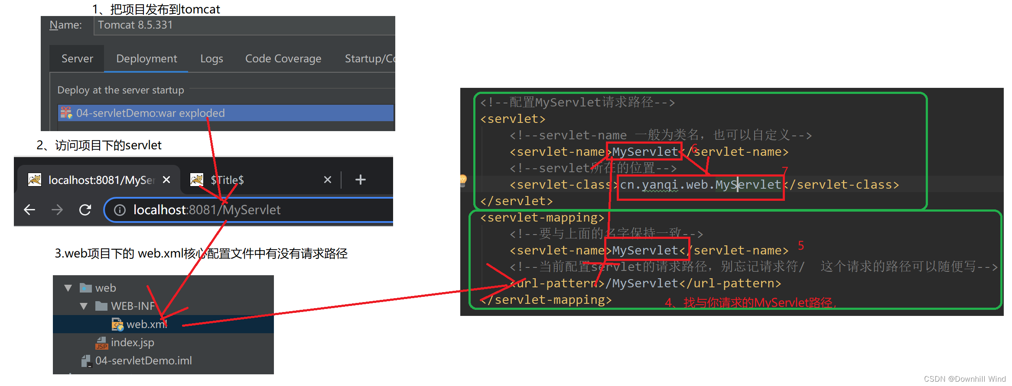Click the Tomcat Name input field

pyautogui.click(x=244, y=25)
